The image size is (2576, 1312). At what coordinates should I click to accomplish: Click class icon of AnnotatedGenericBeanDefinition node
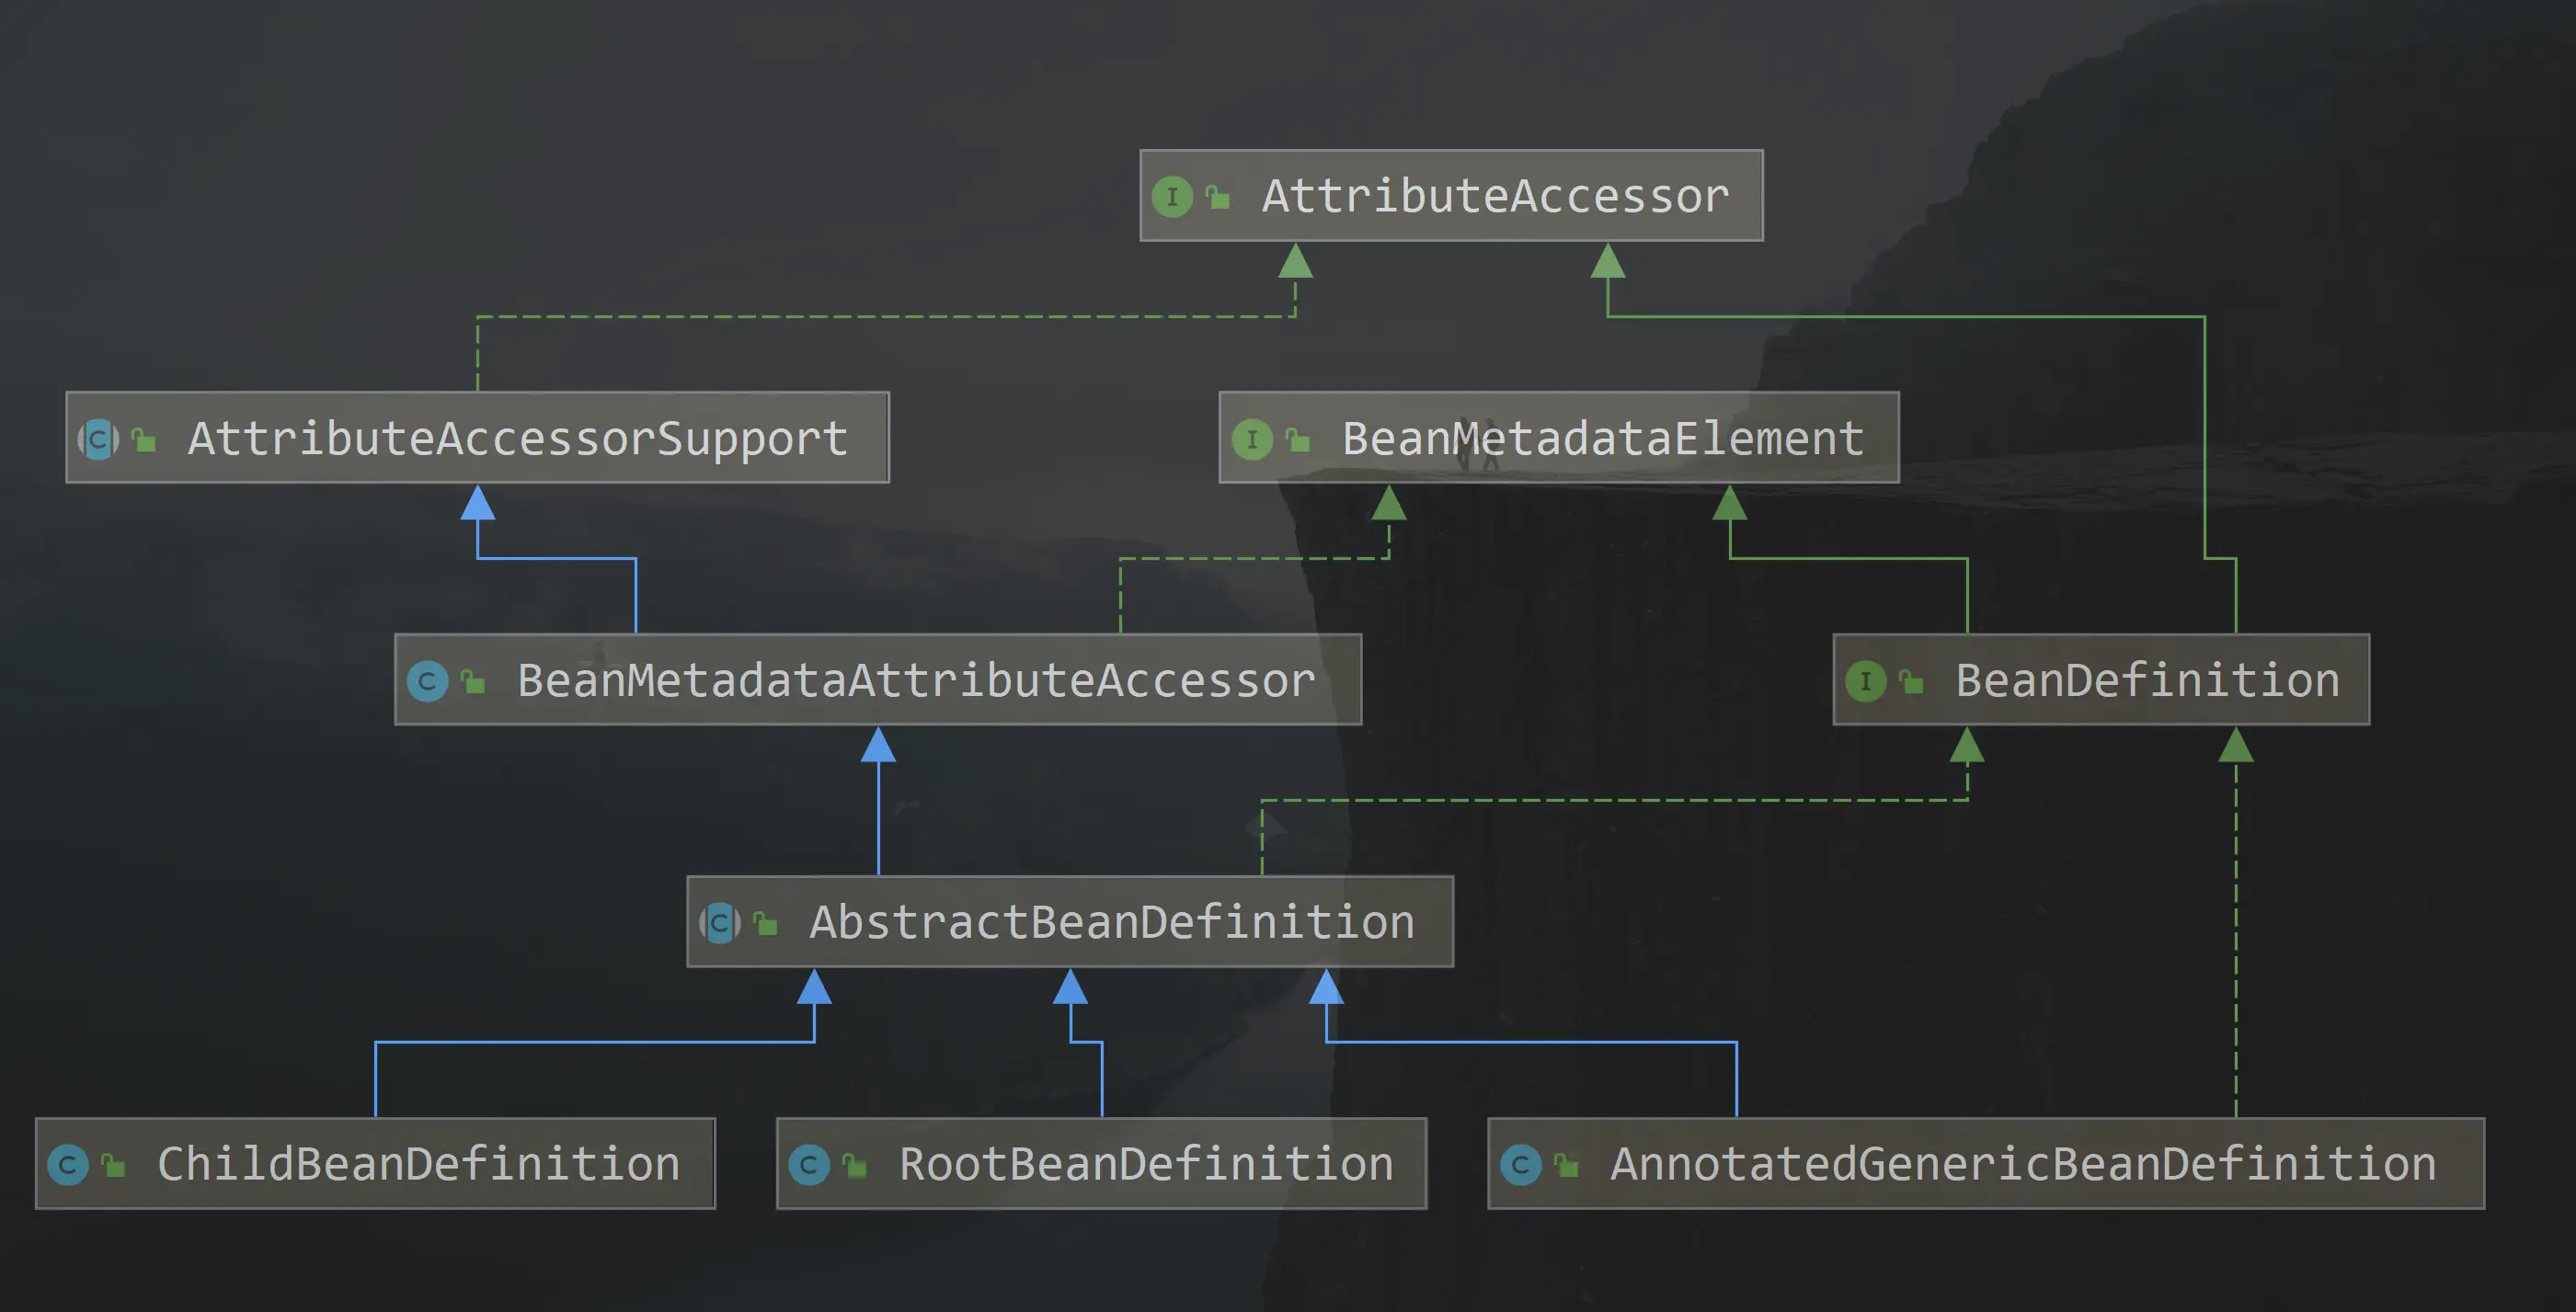point(1521,1165)
